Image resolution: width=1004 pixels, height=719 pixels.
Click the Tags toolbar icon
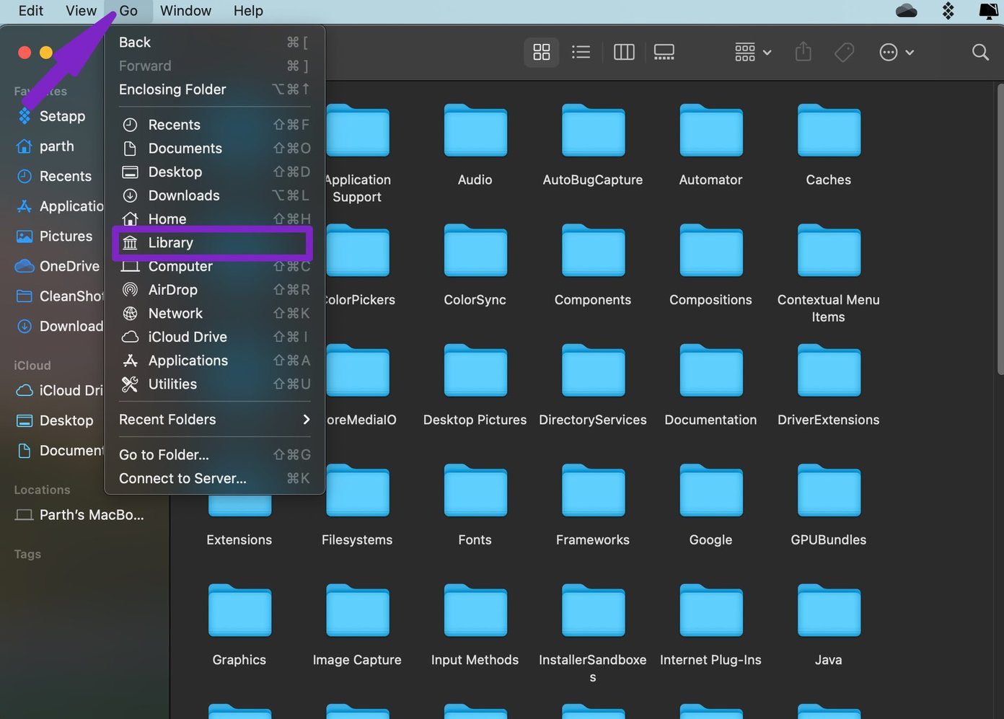(x=844, y=52)
